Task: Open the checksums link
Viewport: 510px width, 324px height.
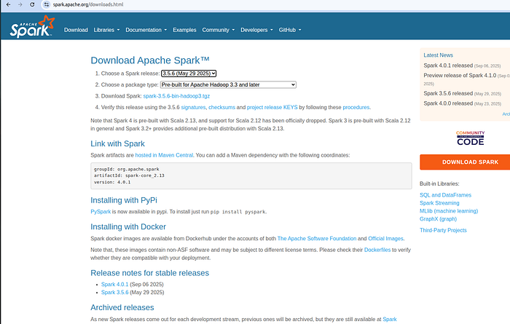Action: pos(221,107)
